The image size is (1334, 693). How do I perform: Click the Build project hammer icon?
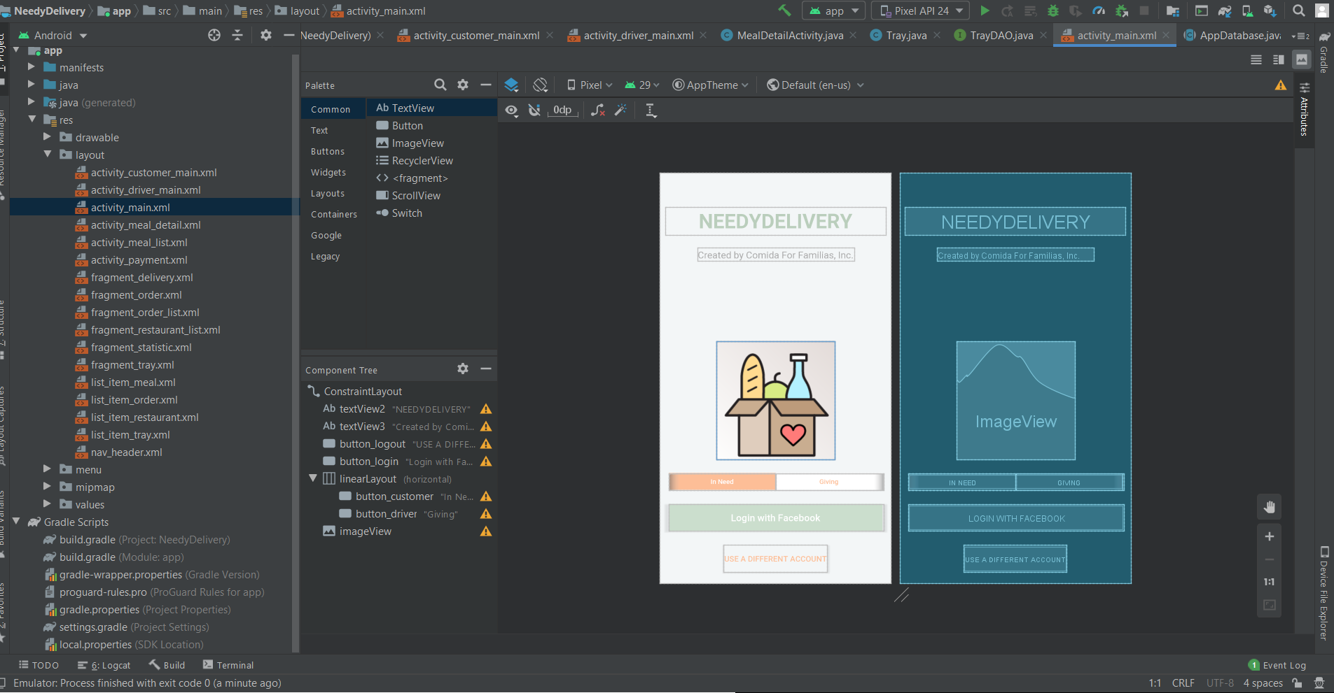click(x=784, y=10)
